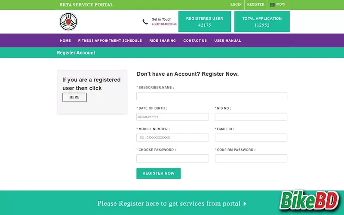
Task: Click the Date of Birth field
Action: 172,117
